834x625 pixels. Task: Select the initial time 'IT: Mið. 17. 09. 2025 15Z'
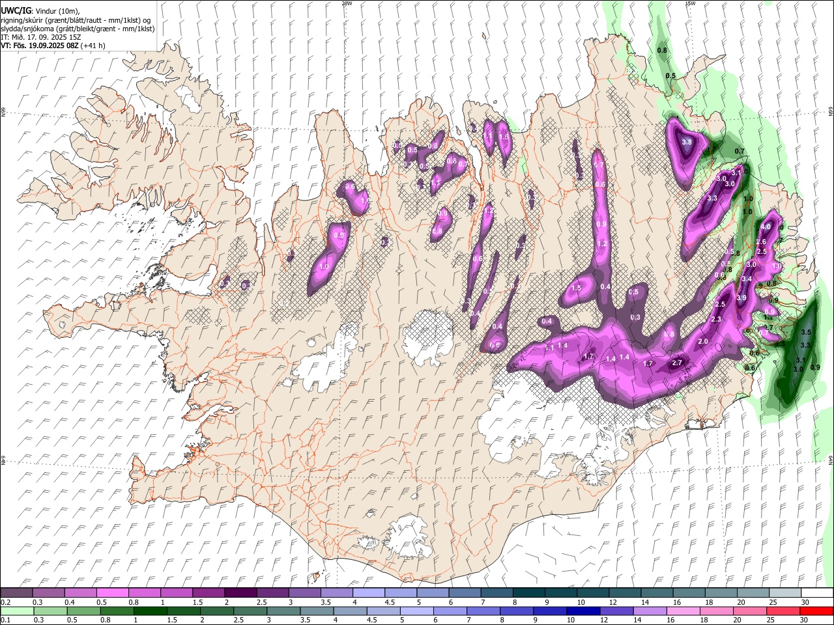41,37
